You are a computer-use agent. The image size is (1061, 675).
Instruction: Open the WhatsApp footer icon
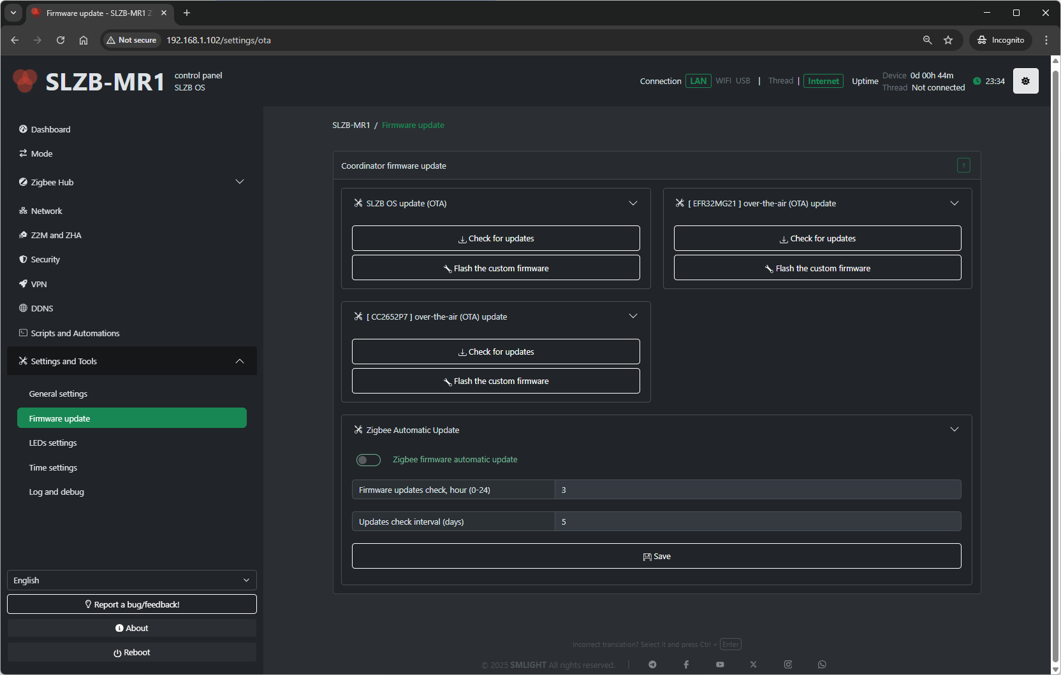click(822, 664)
